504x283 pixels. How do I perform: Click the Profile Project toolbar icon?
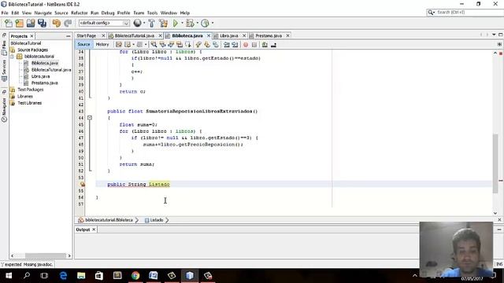(x=205, y=23)
